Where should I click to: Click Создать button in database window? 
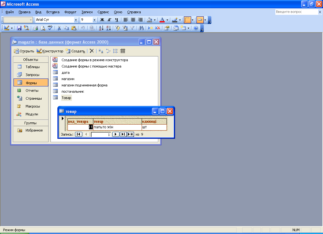(x=75, y=51)
